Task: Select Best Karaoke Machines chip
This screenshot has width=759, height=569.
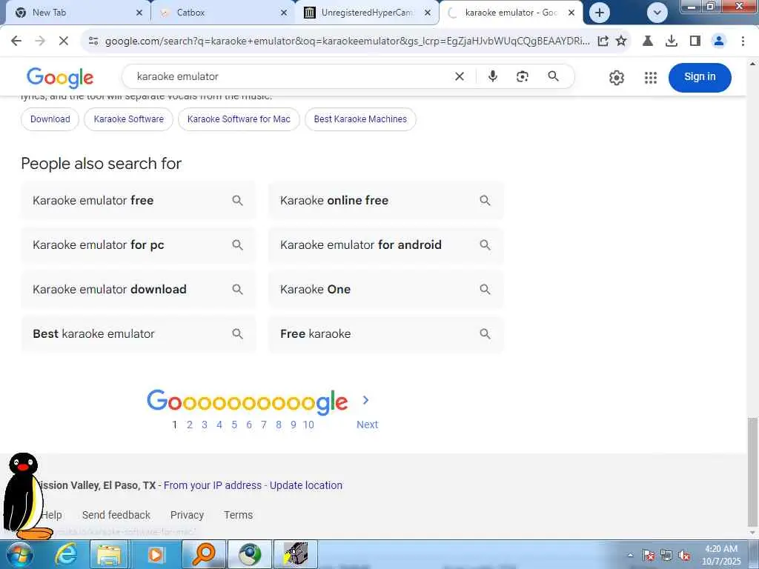Action: (360, 119)
